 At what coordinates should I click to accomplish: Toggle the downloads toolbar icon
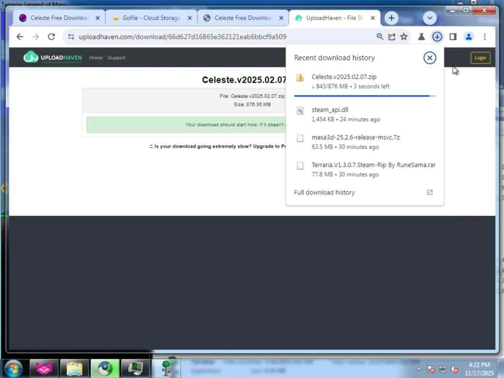pyautogui.click(x=437, y=36)
